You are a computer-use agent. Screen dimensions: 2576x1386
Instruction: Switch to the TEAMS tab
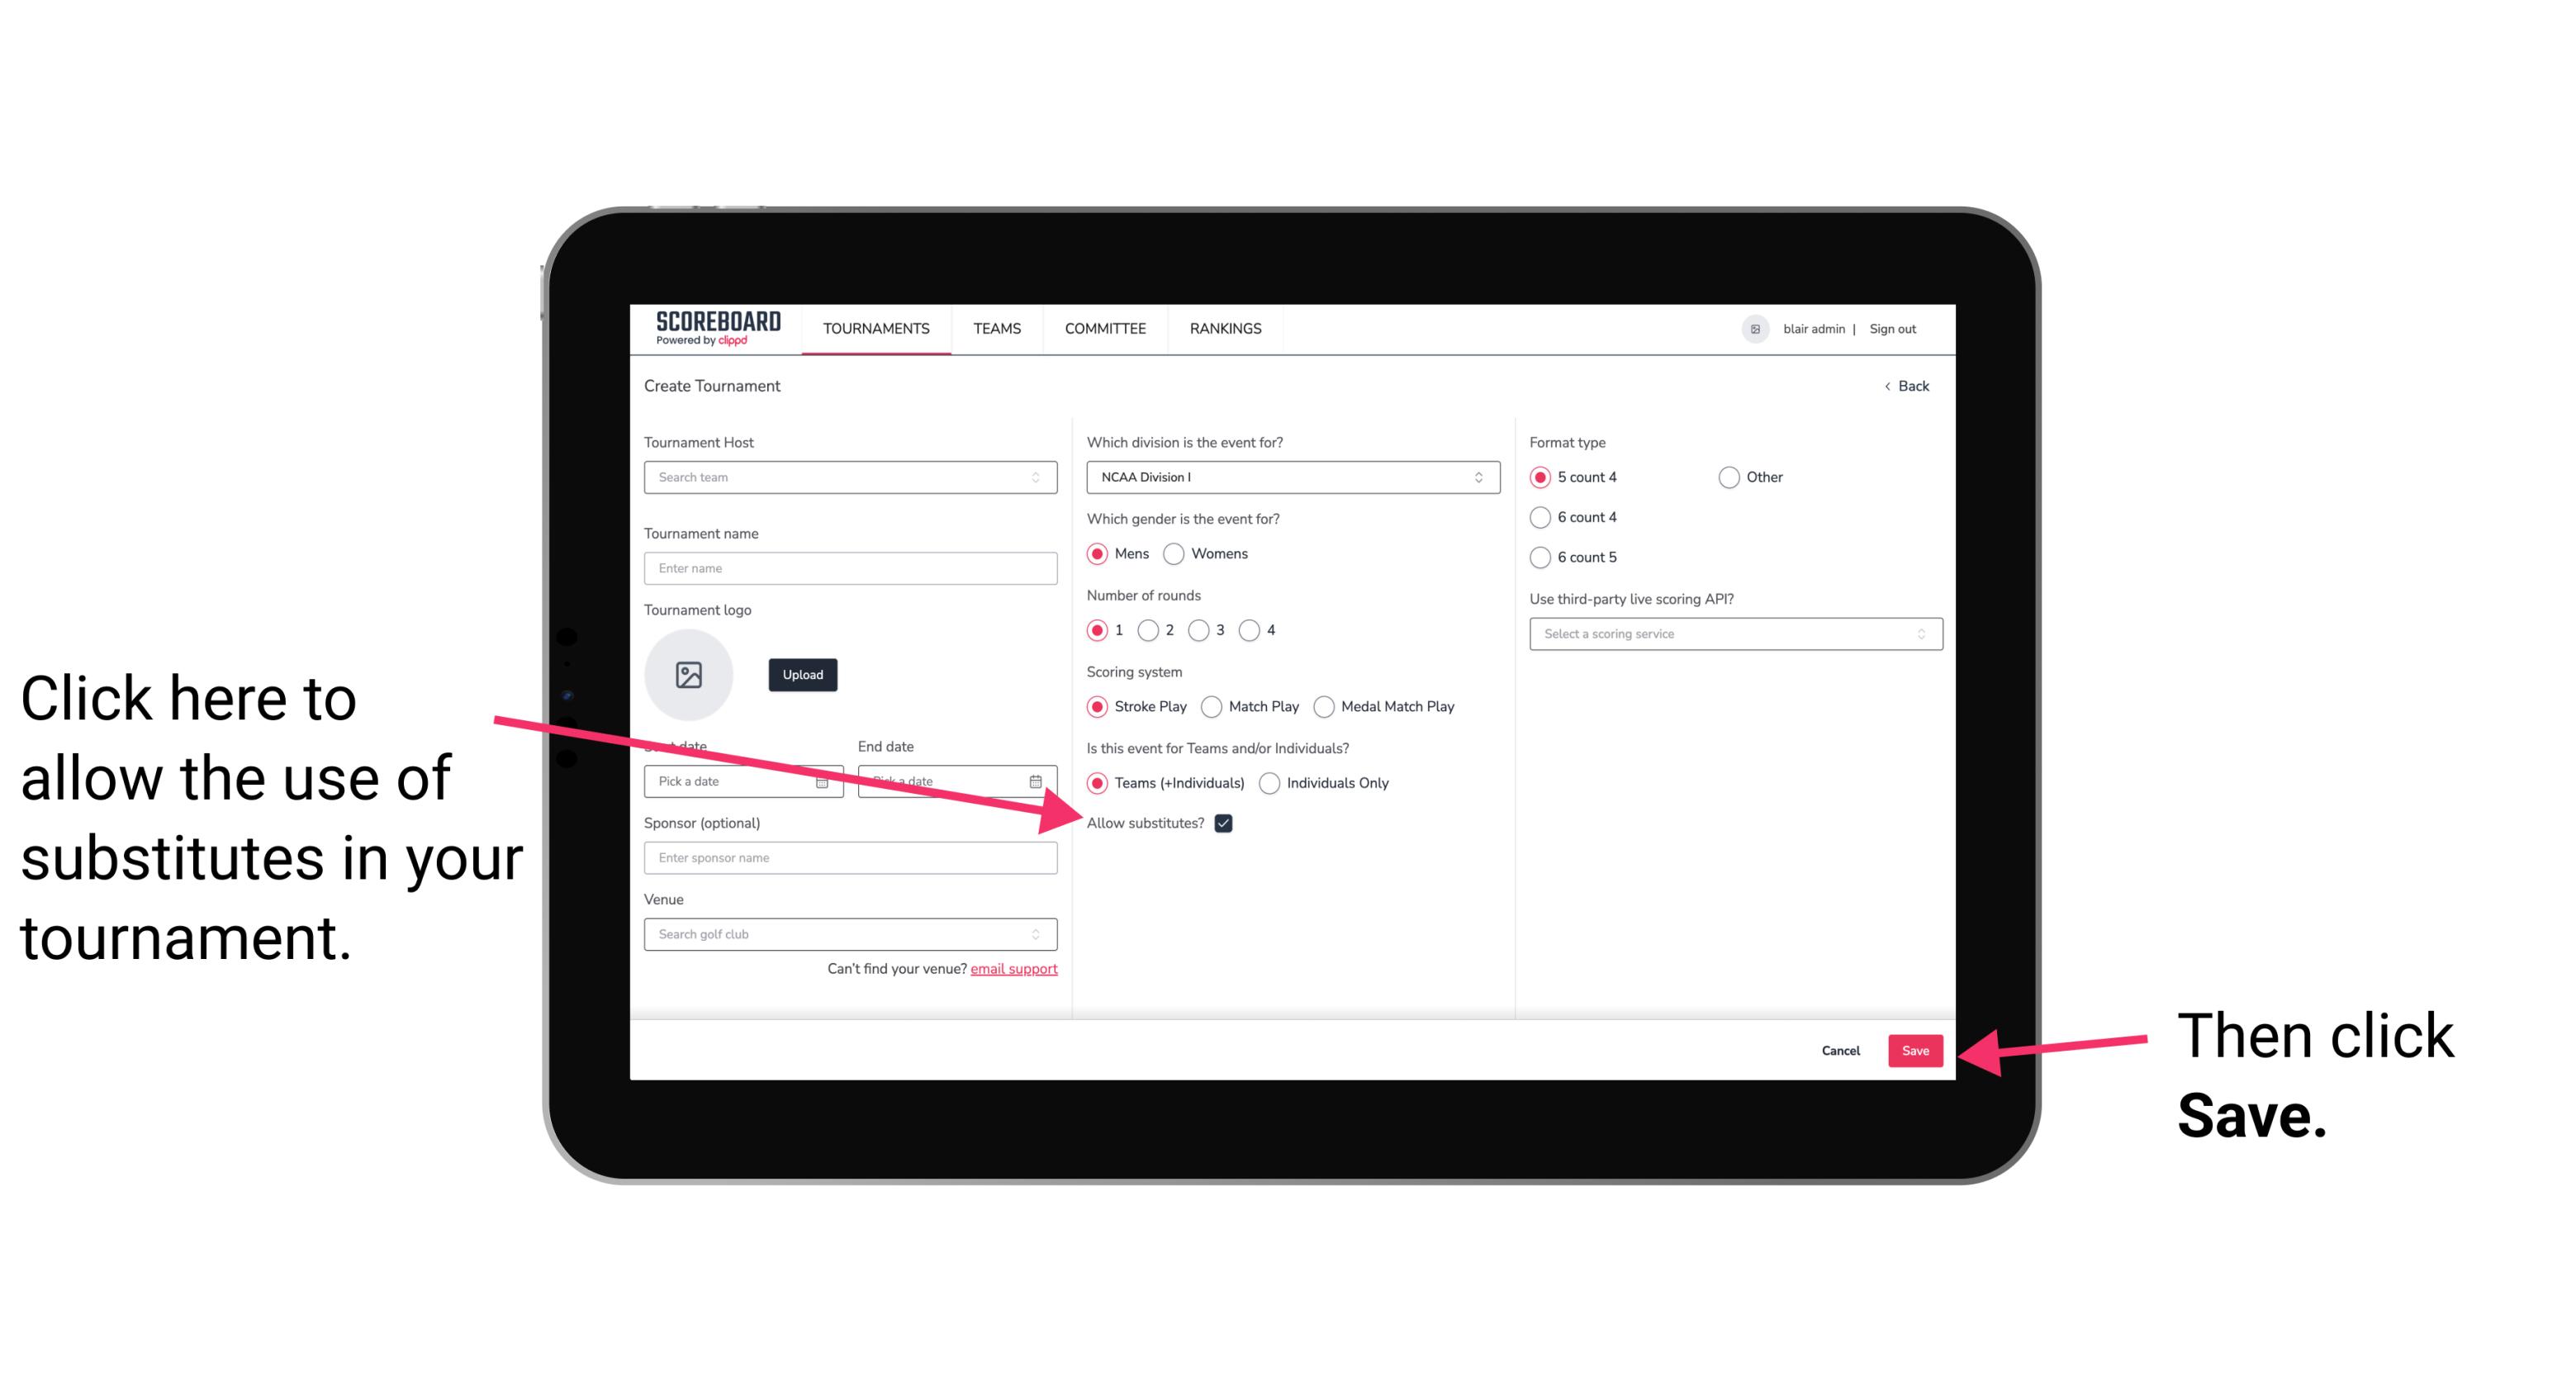pos(996,328)
